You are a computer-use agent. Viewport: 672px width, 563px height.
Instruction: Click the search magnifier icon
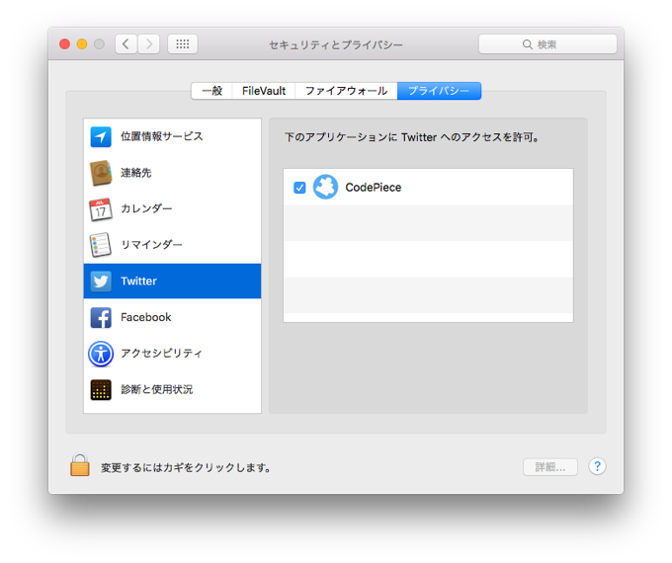[527, 44]
